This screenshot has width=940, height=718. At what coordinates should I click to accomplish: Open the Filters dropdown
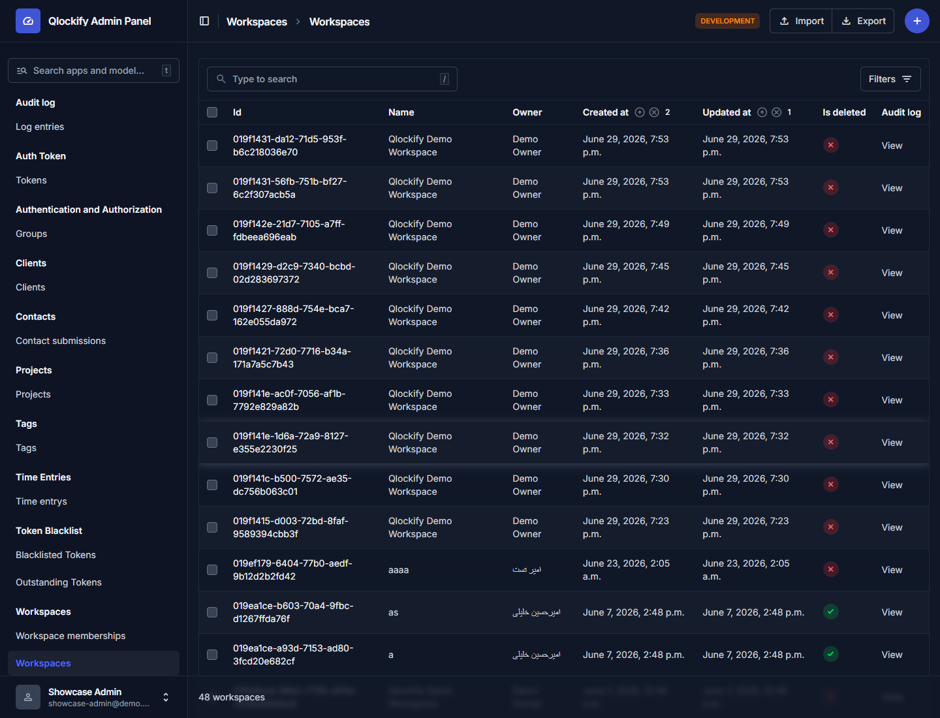point(890,79)
